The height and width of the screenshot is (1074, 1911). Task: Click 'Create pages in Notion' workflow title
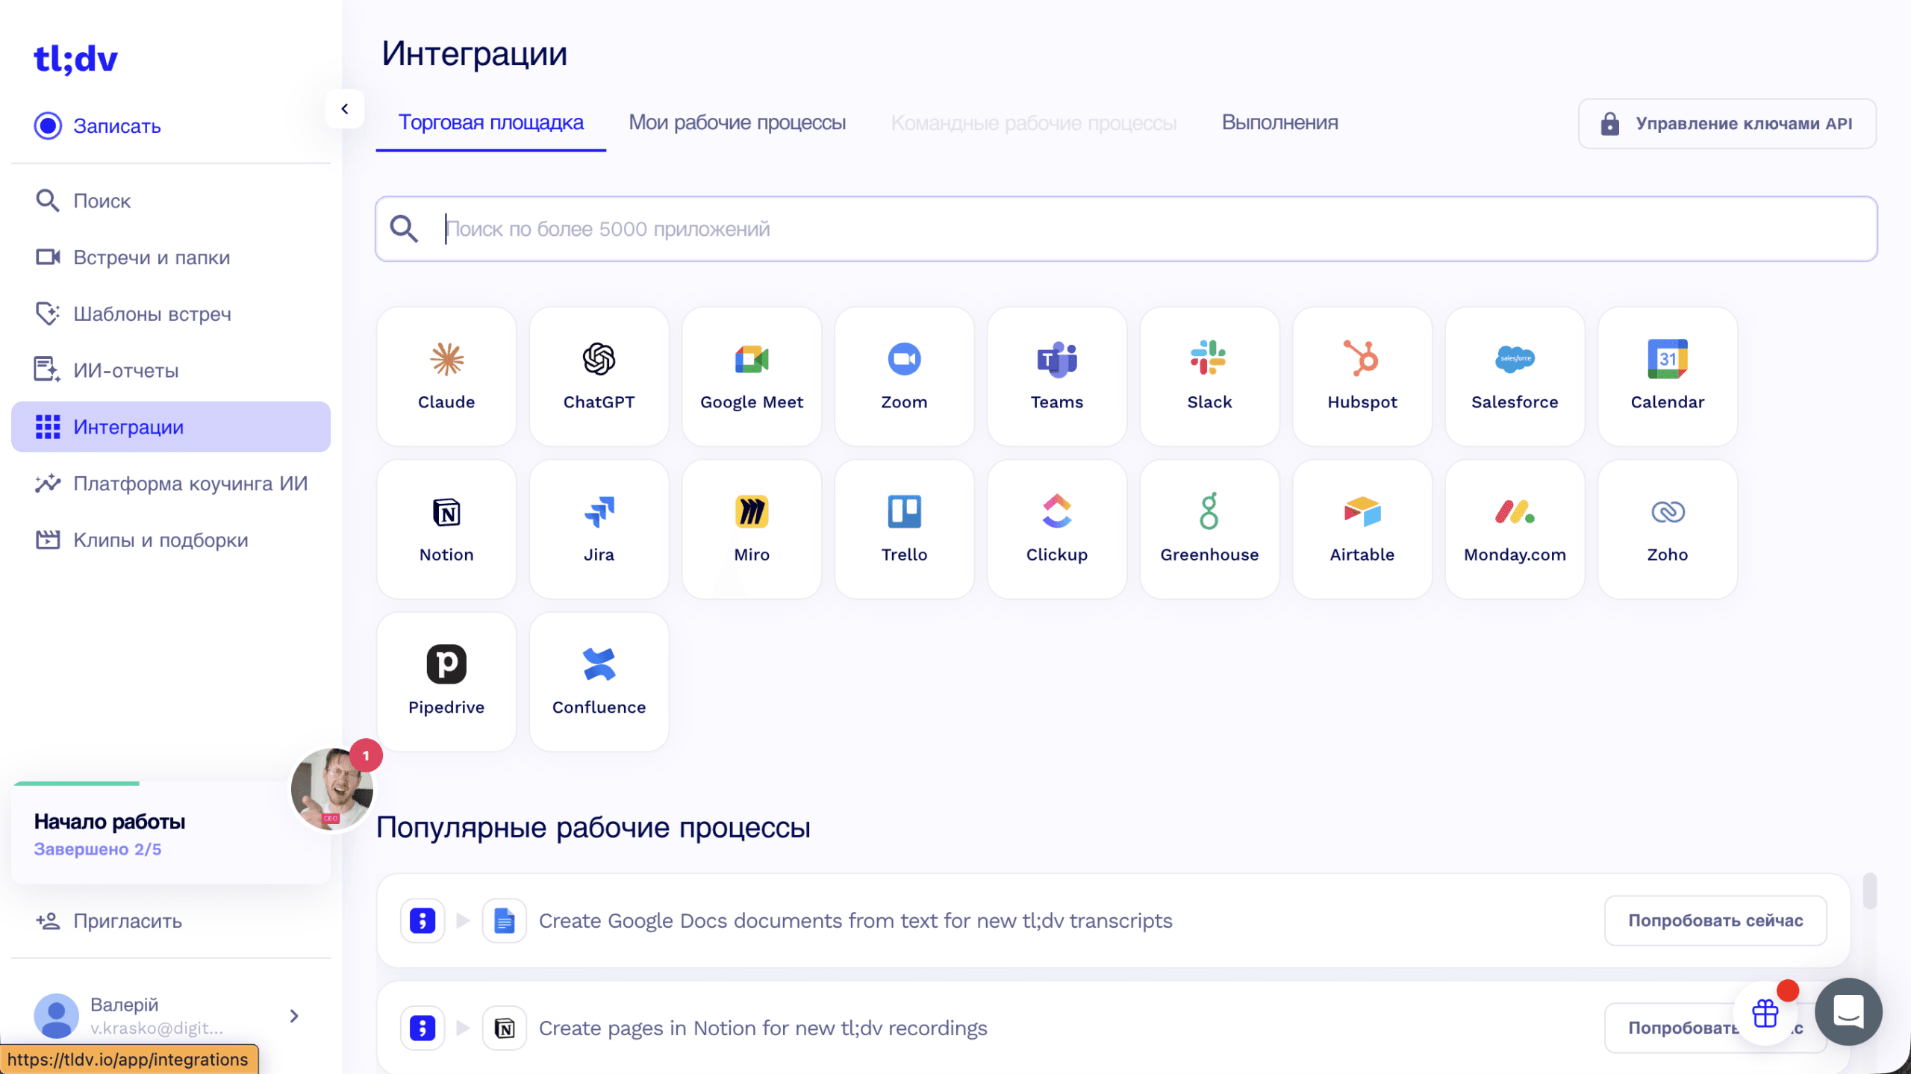tap(763, 1028)
